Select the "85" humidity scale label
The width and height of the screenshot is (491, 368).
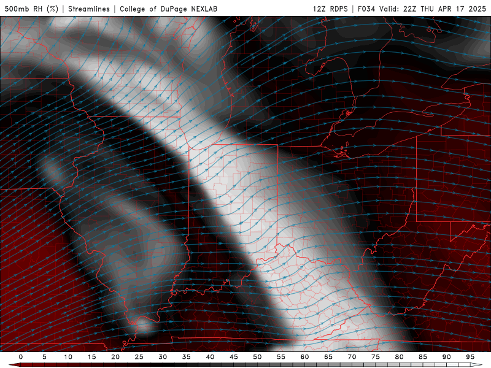pyautogui.click(x=423, y=357)
